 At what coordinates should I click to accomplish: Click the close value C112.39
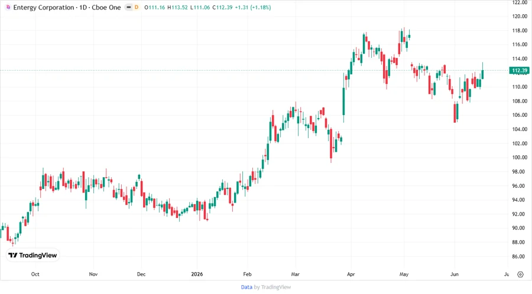[223, 8]
